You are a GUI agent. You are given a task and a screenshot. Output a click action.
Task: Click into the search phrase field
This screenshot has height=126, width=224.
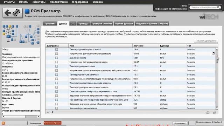pyautogui.click(x=204, y=7)
